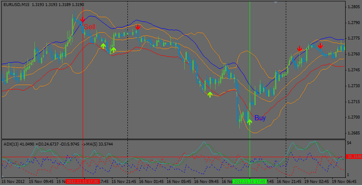Click the red Sell text label

90,27
